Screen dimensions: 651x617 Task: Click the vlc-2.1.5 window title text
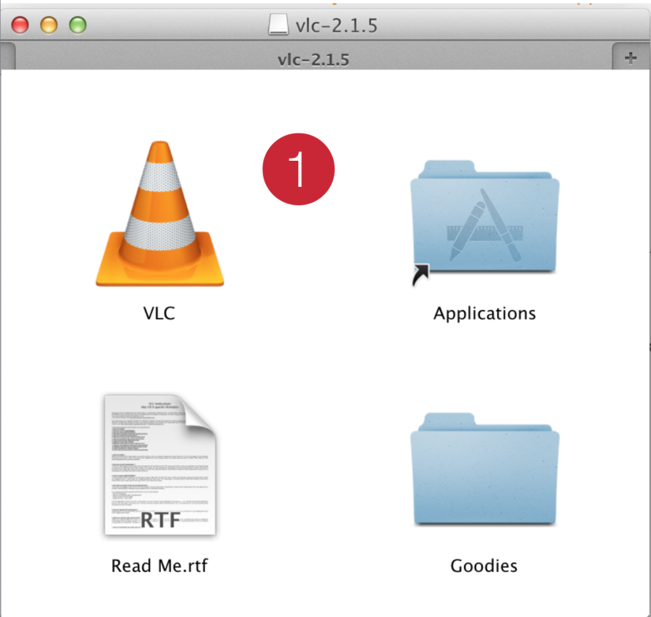tap(336, 25)
